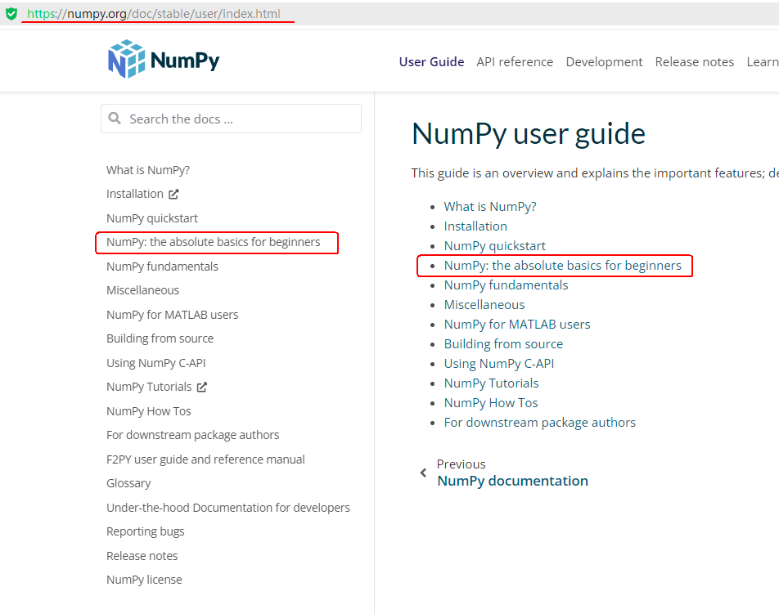
Task: Follow NumPy quickstart link in page list
Action: pos(494,246)
